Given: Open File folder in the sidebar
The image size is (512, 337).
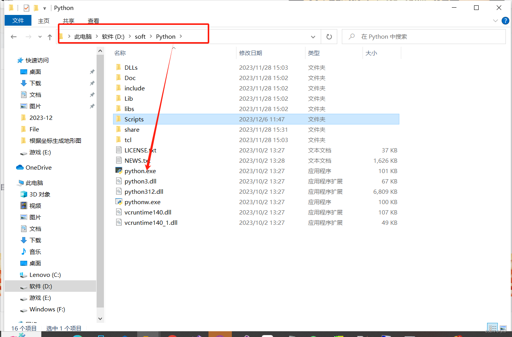Looking at the screenshot, I should coord(34,129).
